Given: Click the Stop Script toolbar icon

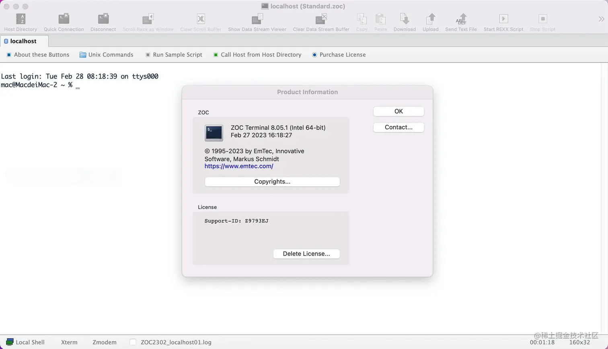Looking at the screenshot, I should [x=542, y=19].
